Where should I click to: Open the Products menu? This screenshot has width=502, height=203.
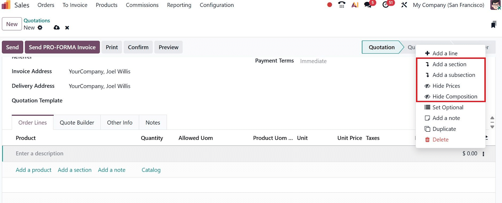click(107, 5)
